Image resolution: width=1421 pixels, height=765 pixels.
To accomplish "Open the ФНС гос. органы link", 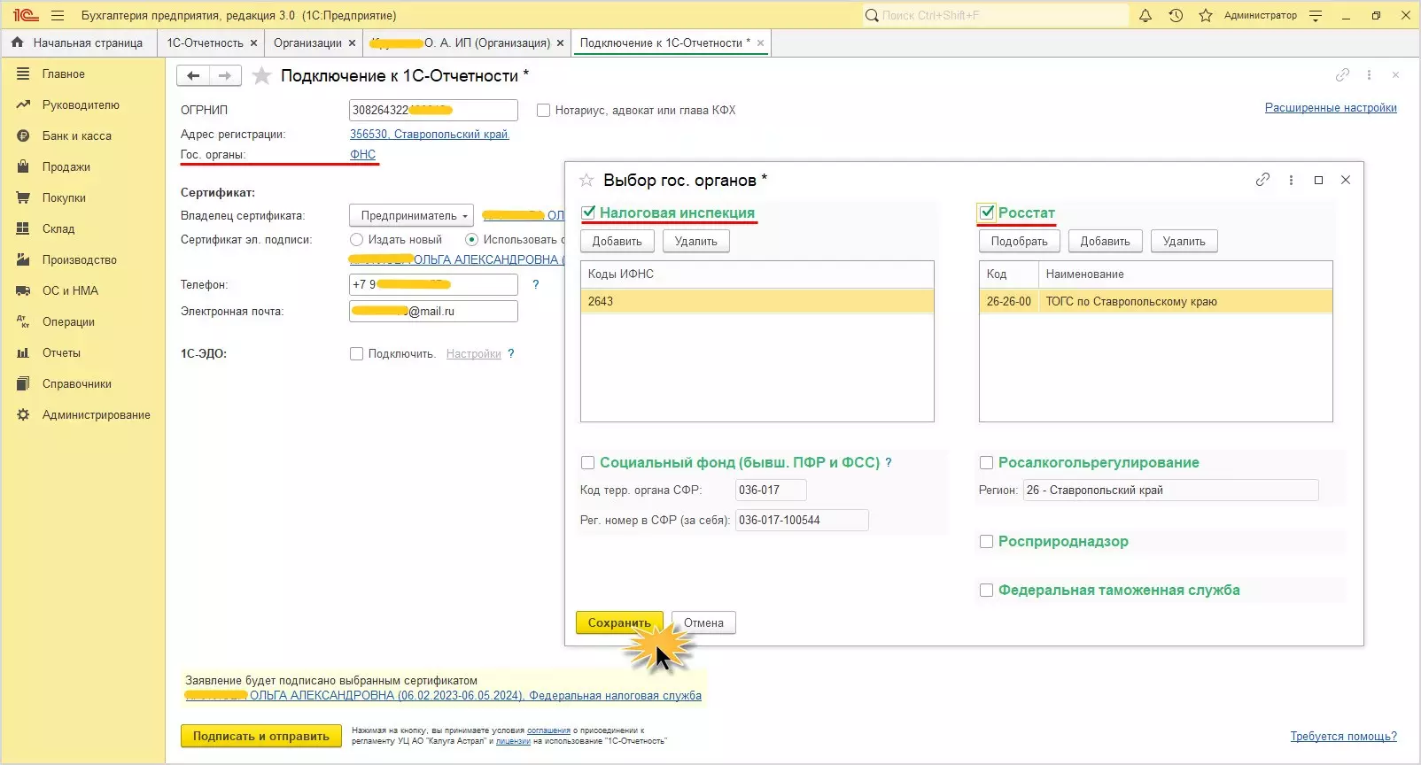I will coord(362,154).
